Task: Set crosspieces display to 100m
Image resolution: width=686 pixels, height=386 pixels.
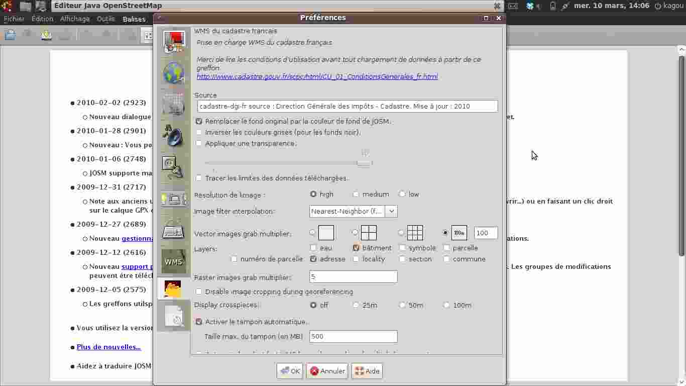Action: click(x=446, y=305)
